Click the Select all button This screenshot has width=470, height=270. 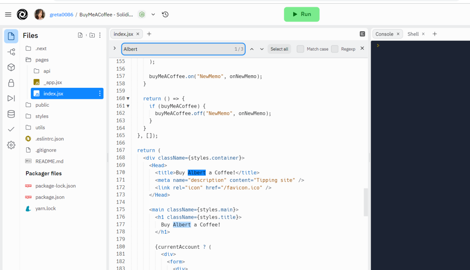tap(279, 49)
